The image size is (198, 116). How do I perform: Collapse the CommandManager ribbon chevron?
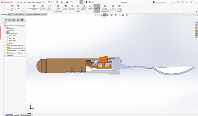(196, 12)
